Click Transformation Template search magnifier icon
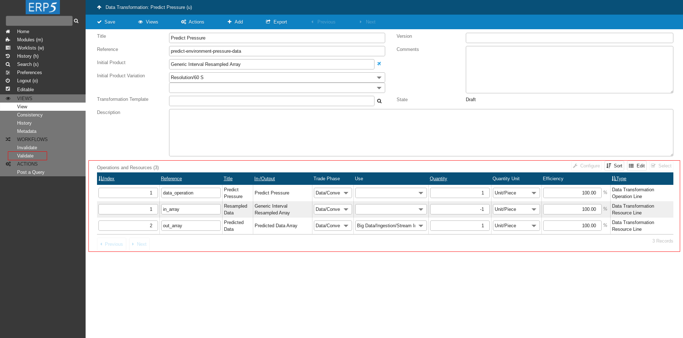This screenshot has width=683, height=338. (x=379, y=101)
